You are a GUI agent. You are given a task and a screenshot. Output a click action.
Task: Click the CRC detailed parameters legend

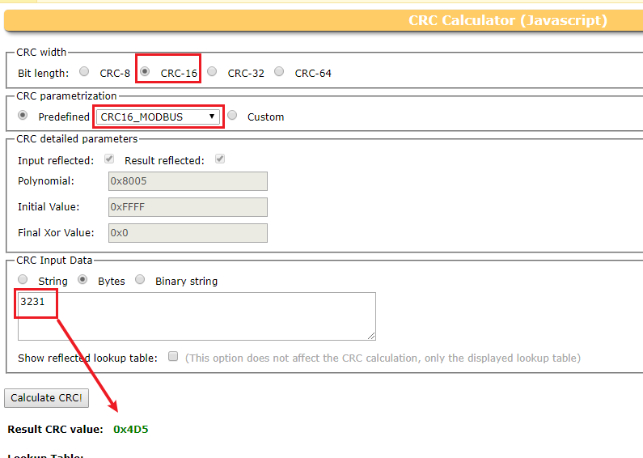(77, 139)
